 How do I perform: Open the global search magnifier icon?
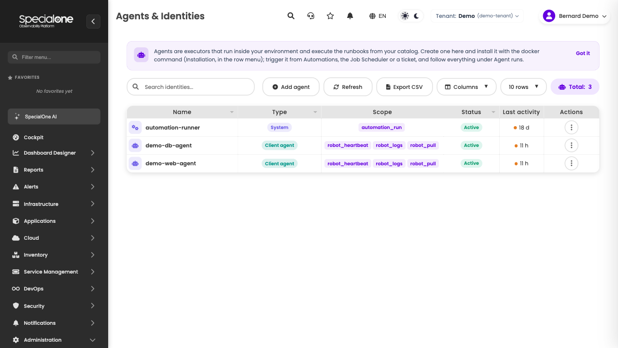click(291, 16)
